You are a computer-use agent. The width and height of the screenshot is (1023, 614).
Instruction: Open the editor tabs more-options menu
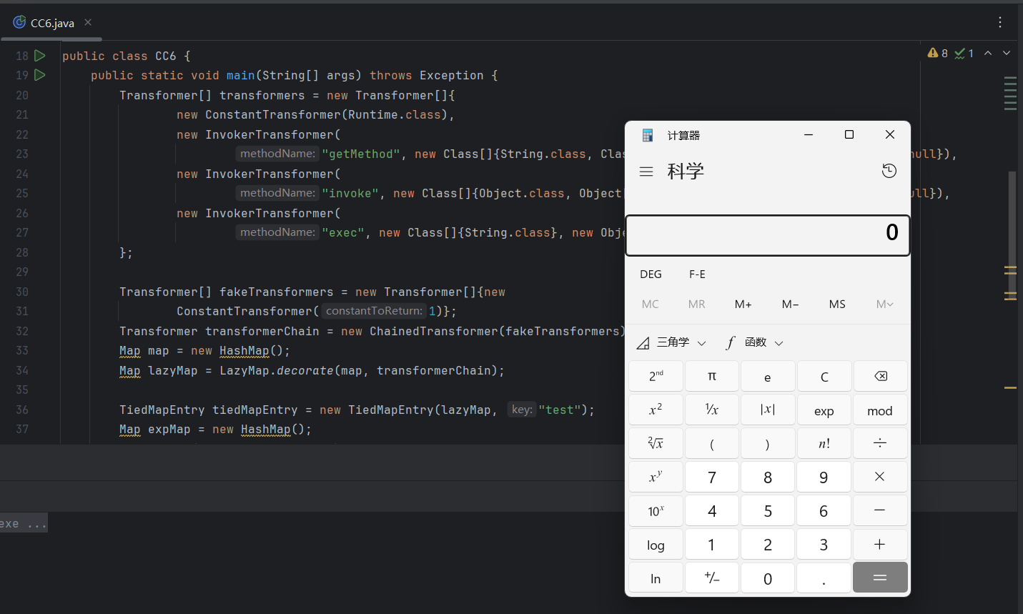click(x=1000, y=22)
